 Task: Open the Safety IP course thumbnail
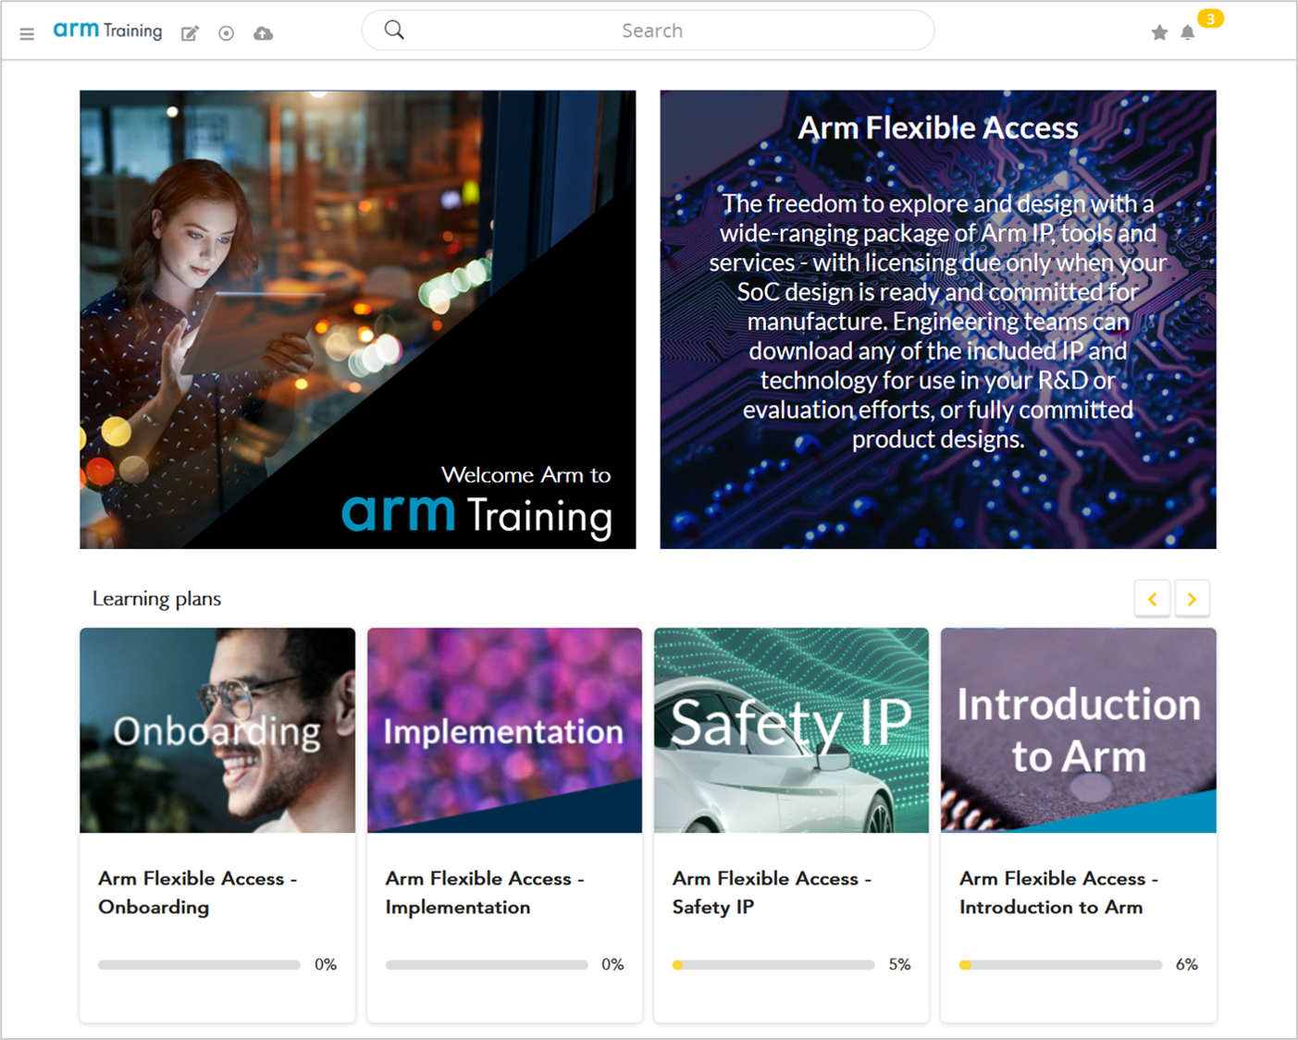click(x=791, y=730)
